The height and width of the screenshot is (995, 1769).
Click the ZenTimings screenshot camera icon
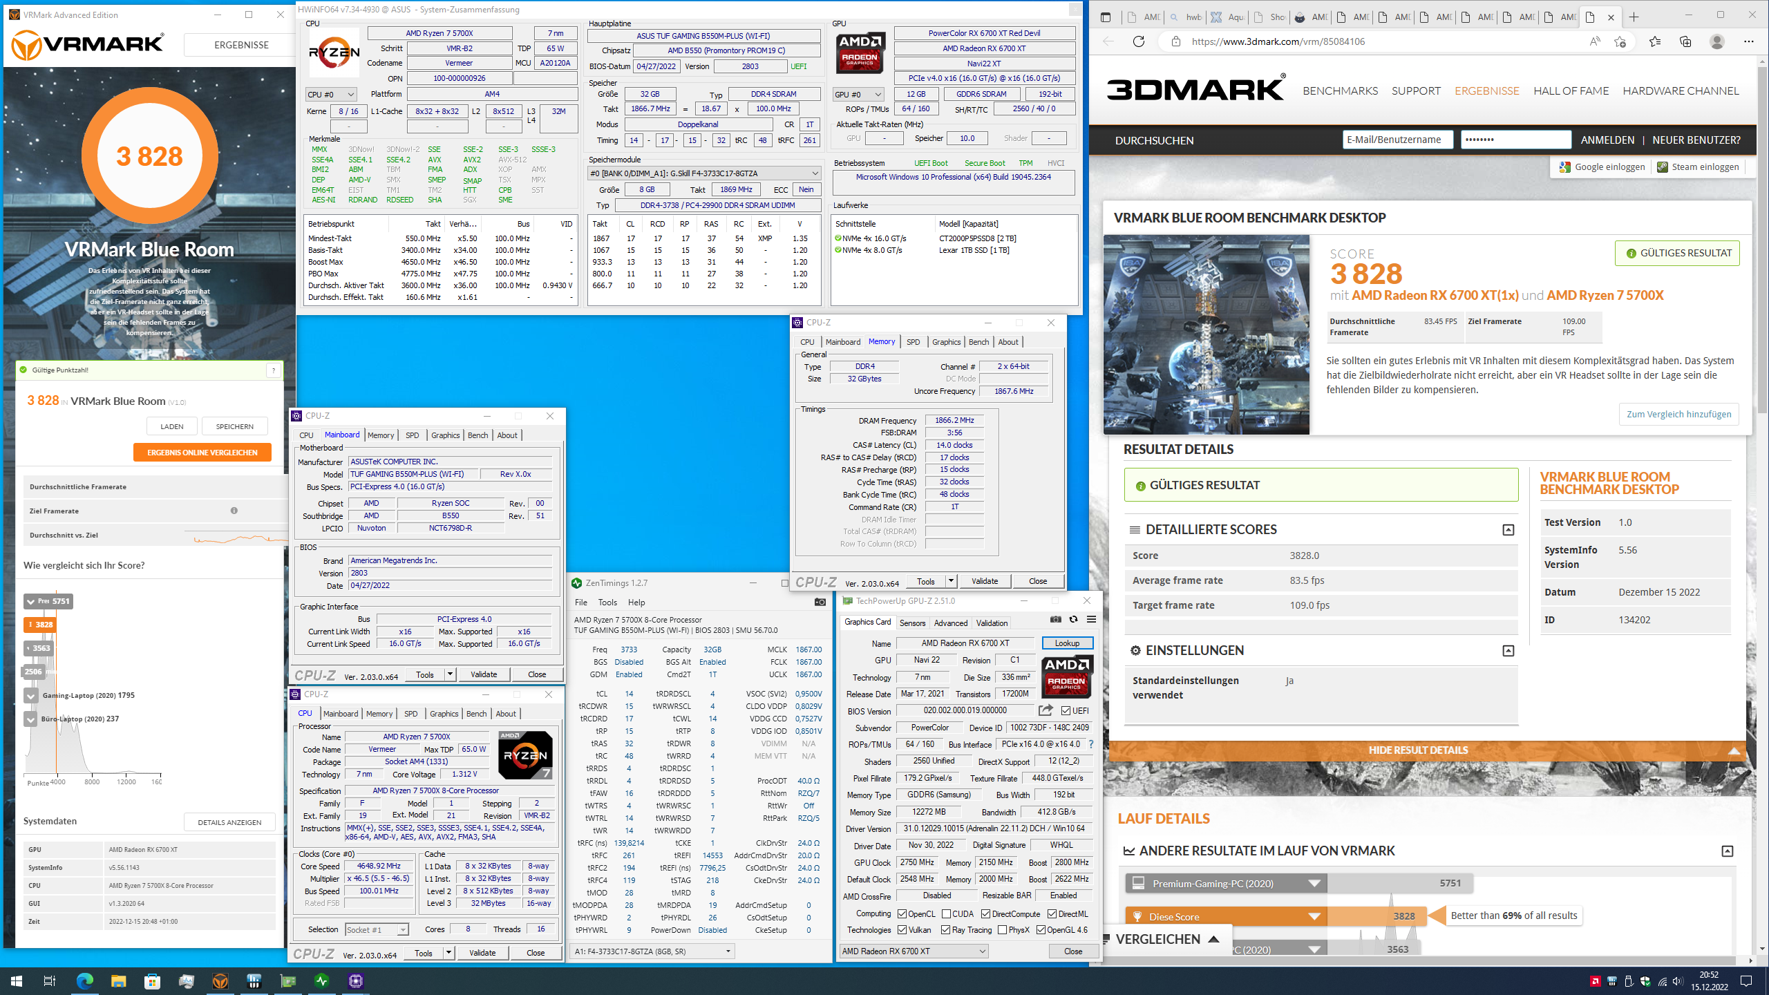(x=820, y=602)
